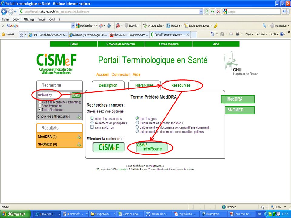Screen dimensions: 291x218
Task: Open the Help question mark icon
Action: click(282, 34)
